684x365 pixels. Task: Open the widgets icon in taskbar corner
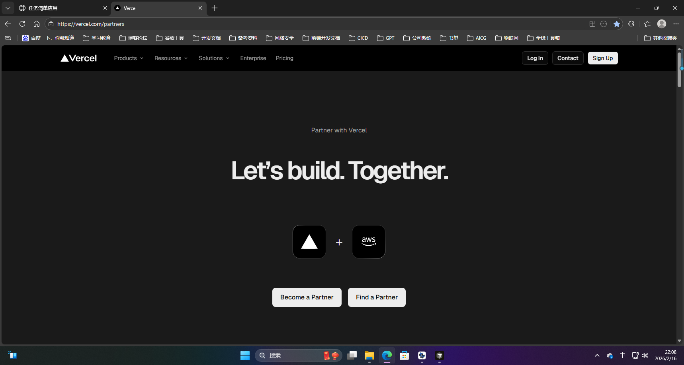point(12,355)
